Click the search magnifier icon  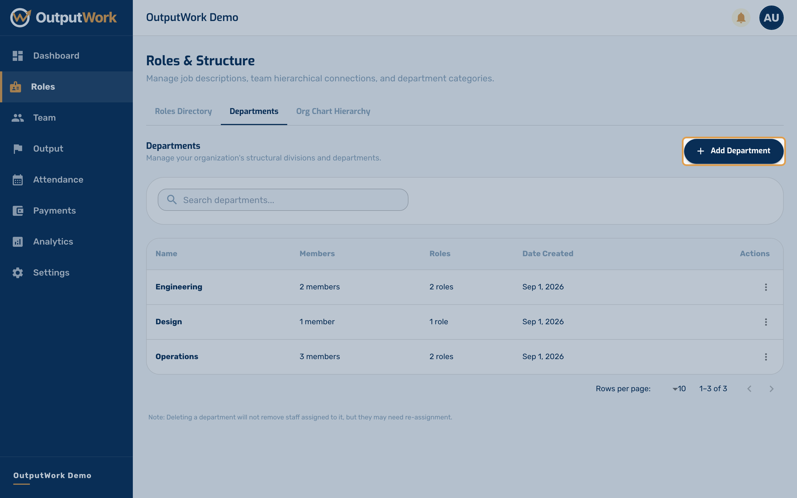172,199
